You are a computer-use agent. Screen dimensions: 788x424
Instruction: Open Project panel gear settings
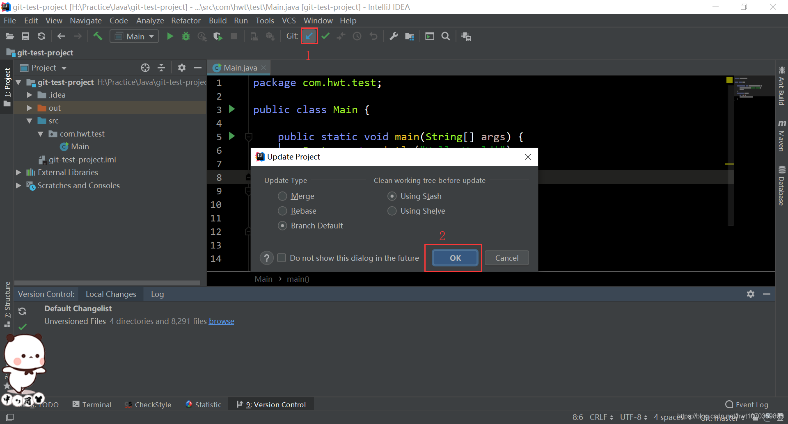click(x=182, y=68)
